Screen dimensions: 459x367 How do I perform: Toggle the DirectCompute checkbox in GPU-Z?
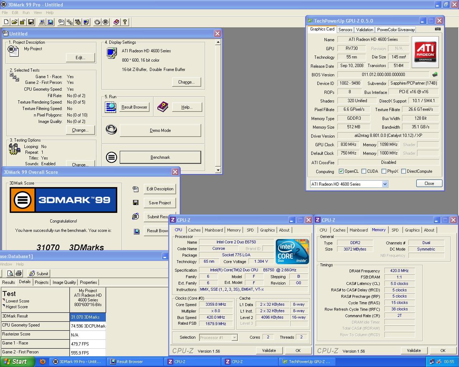pos(403,171)
